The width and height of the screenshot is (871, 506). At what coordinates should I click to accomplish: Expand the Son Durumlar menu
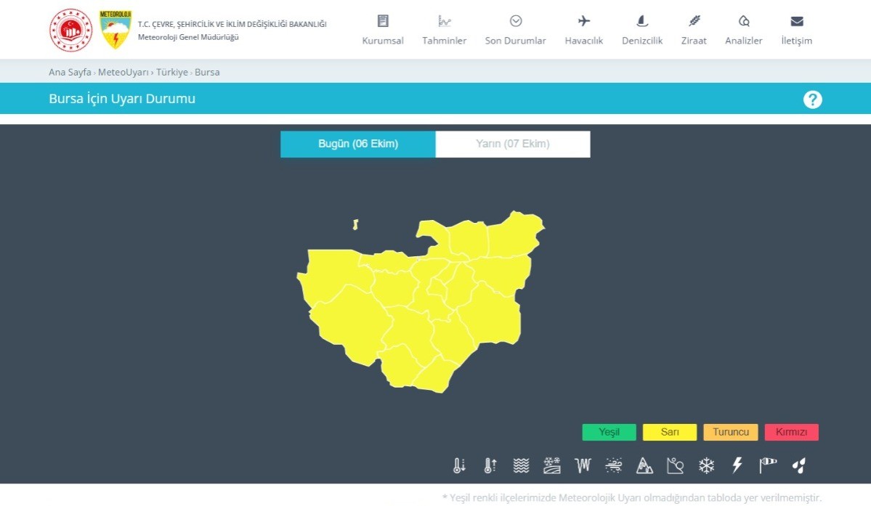pyautogui.click(x=515, y=30)
